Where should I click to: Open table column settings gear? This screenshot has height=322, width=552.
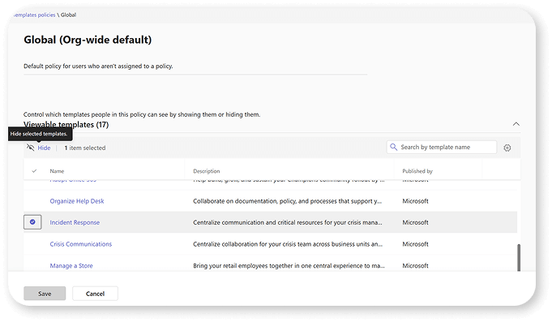click(507, 148)
